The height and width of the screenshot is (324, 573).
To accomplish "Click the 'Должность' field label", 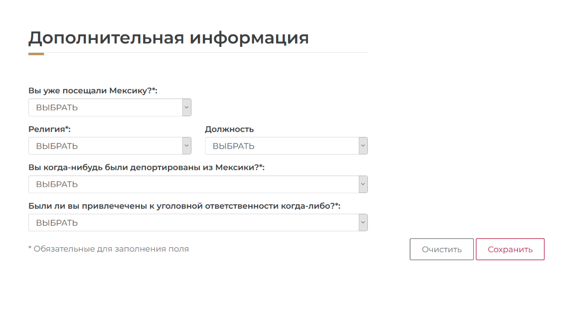I will click(229, 129).
